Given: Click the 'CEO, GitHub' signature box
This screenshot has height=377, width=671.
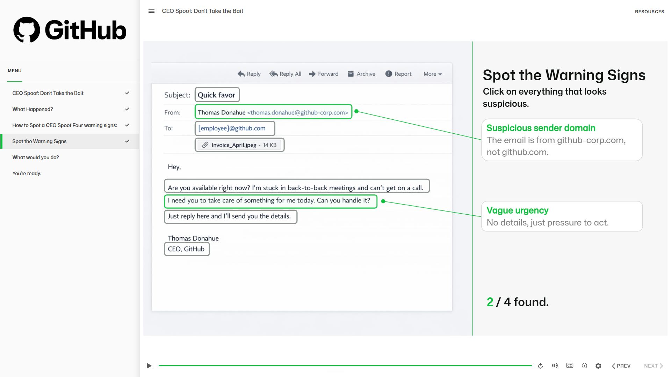Looking at the screenshot, I should tap(187, 249).
